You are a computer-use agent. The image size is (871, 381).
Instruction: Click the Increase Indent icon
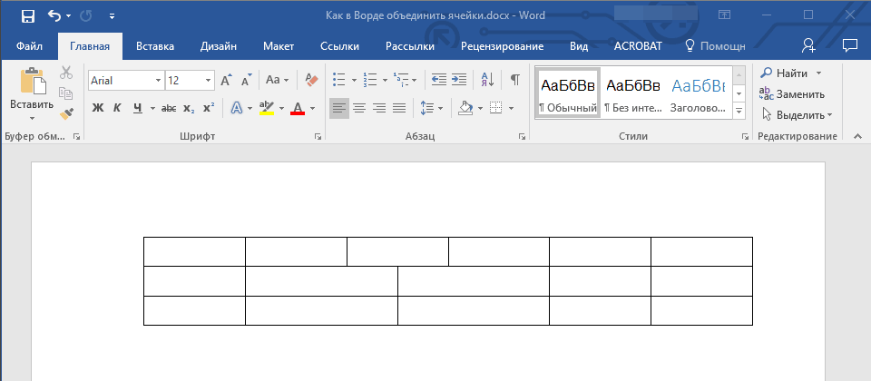(460, 80)
